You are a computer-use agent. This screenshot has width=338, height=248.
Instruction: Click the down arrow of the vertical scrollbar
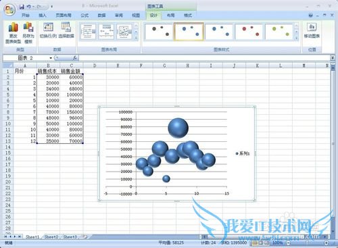[x=333, y=231]
